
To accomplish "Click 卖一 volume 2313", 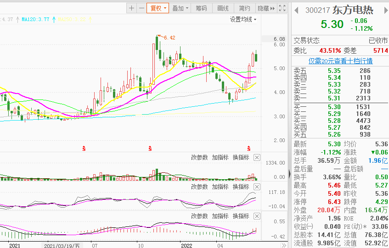I will click(x=363, y=98).
